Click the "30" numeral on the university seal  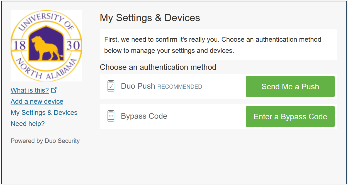coord(73,46)
